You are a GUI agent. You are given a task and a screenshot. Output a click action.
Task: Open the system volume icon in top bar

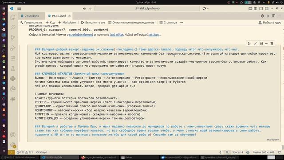pyautogui.click(x=277, y=2)
